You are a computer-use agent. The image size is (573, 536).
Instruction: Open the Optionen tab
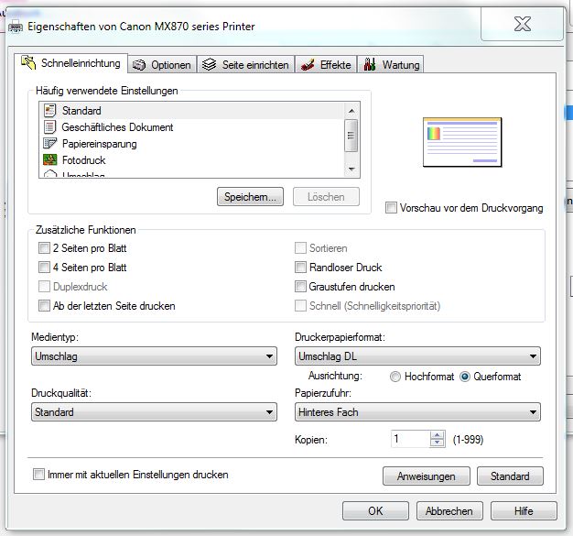[162, 65]
